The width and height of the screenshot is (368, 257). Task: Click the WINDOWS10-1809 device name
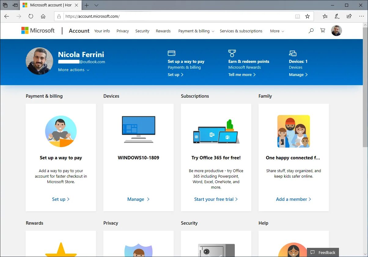pyautogui.click(x=138, y=158)
